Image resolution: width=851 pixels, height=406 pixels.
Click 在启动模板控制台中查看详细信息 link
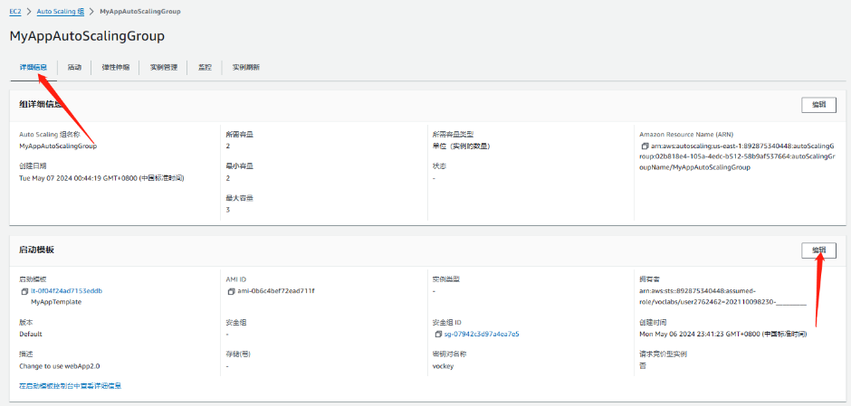click(x=70, y=386)
